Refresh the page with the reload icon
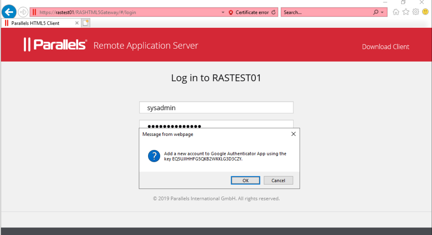 tap(273, 12)
